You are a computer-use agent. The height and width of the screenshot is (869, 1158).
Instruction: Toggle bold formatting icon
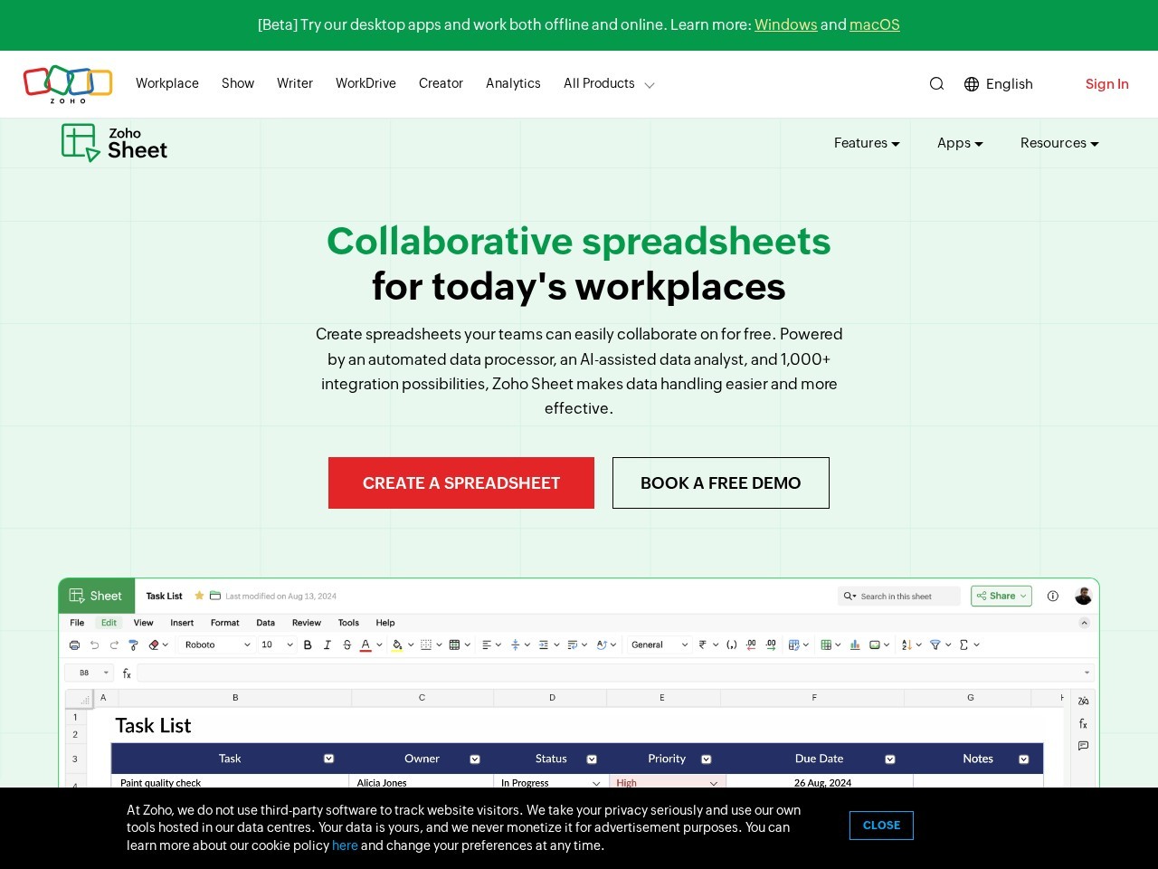[x=308, y=645]
